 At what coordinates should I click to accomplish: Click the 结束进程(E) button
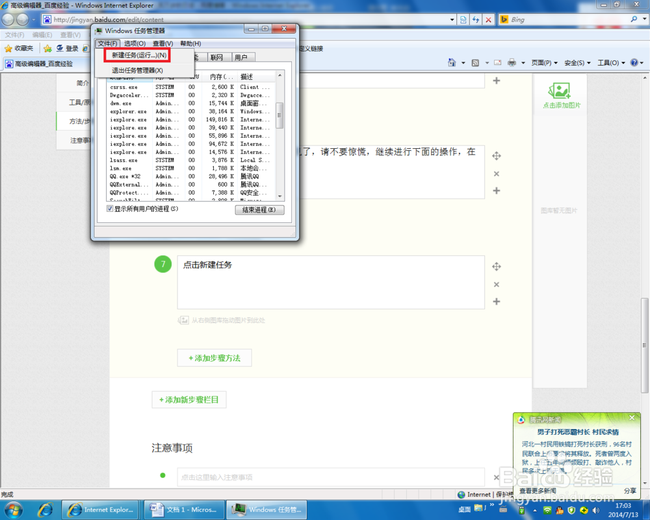click(259, 210)
